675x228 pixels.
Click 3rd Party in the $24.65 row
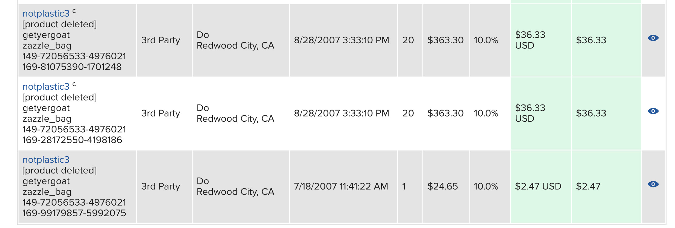[x=161, y=186]
